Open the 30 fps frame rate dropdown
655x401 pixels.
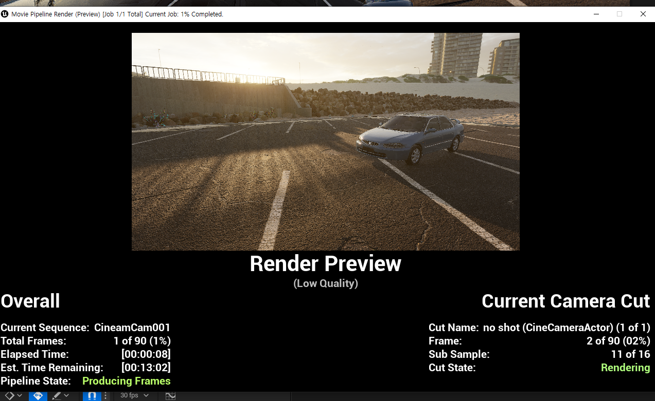(x=134, y=395)
